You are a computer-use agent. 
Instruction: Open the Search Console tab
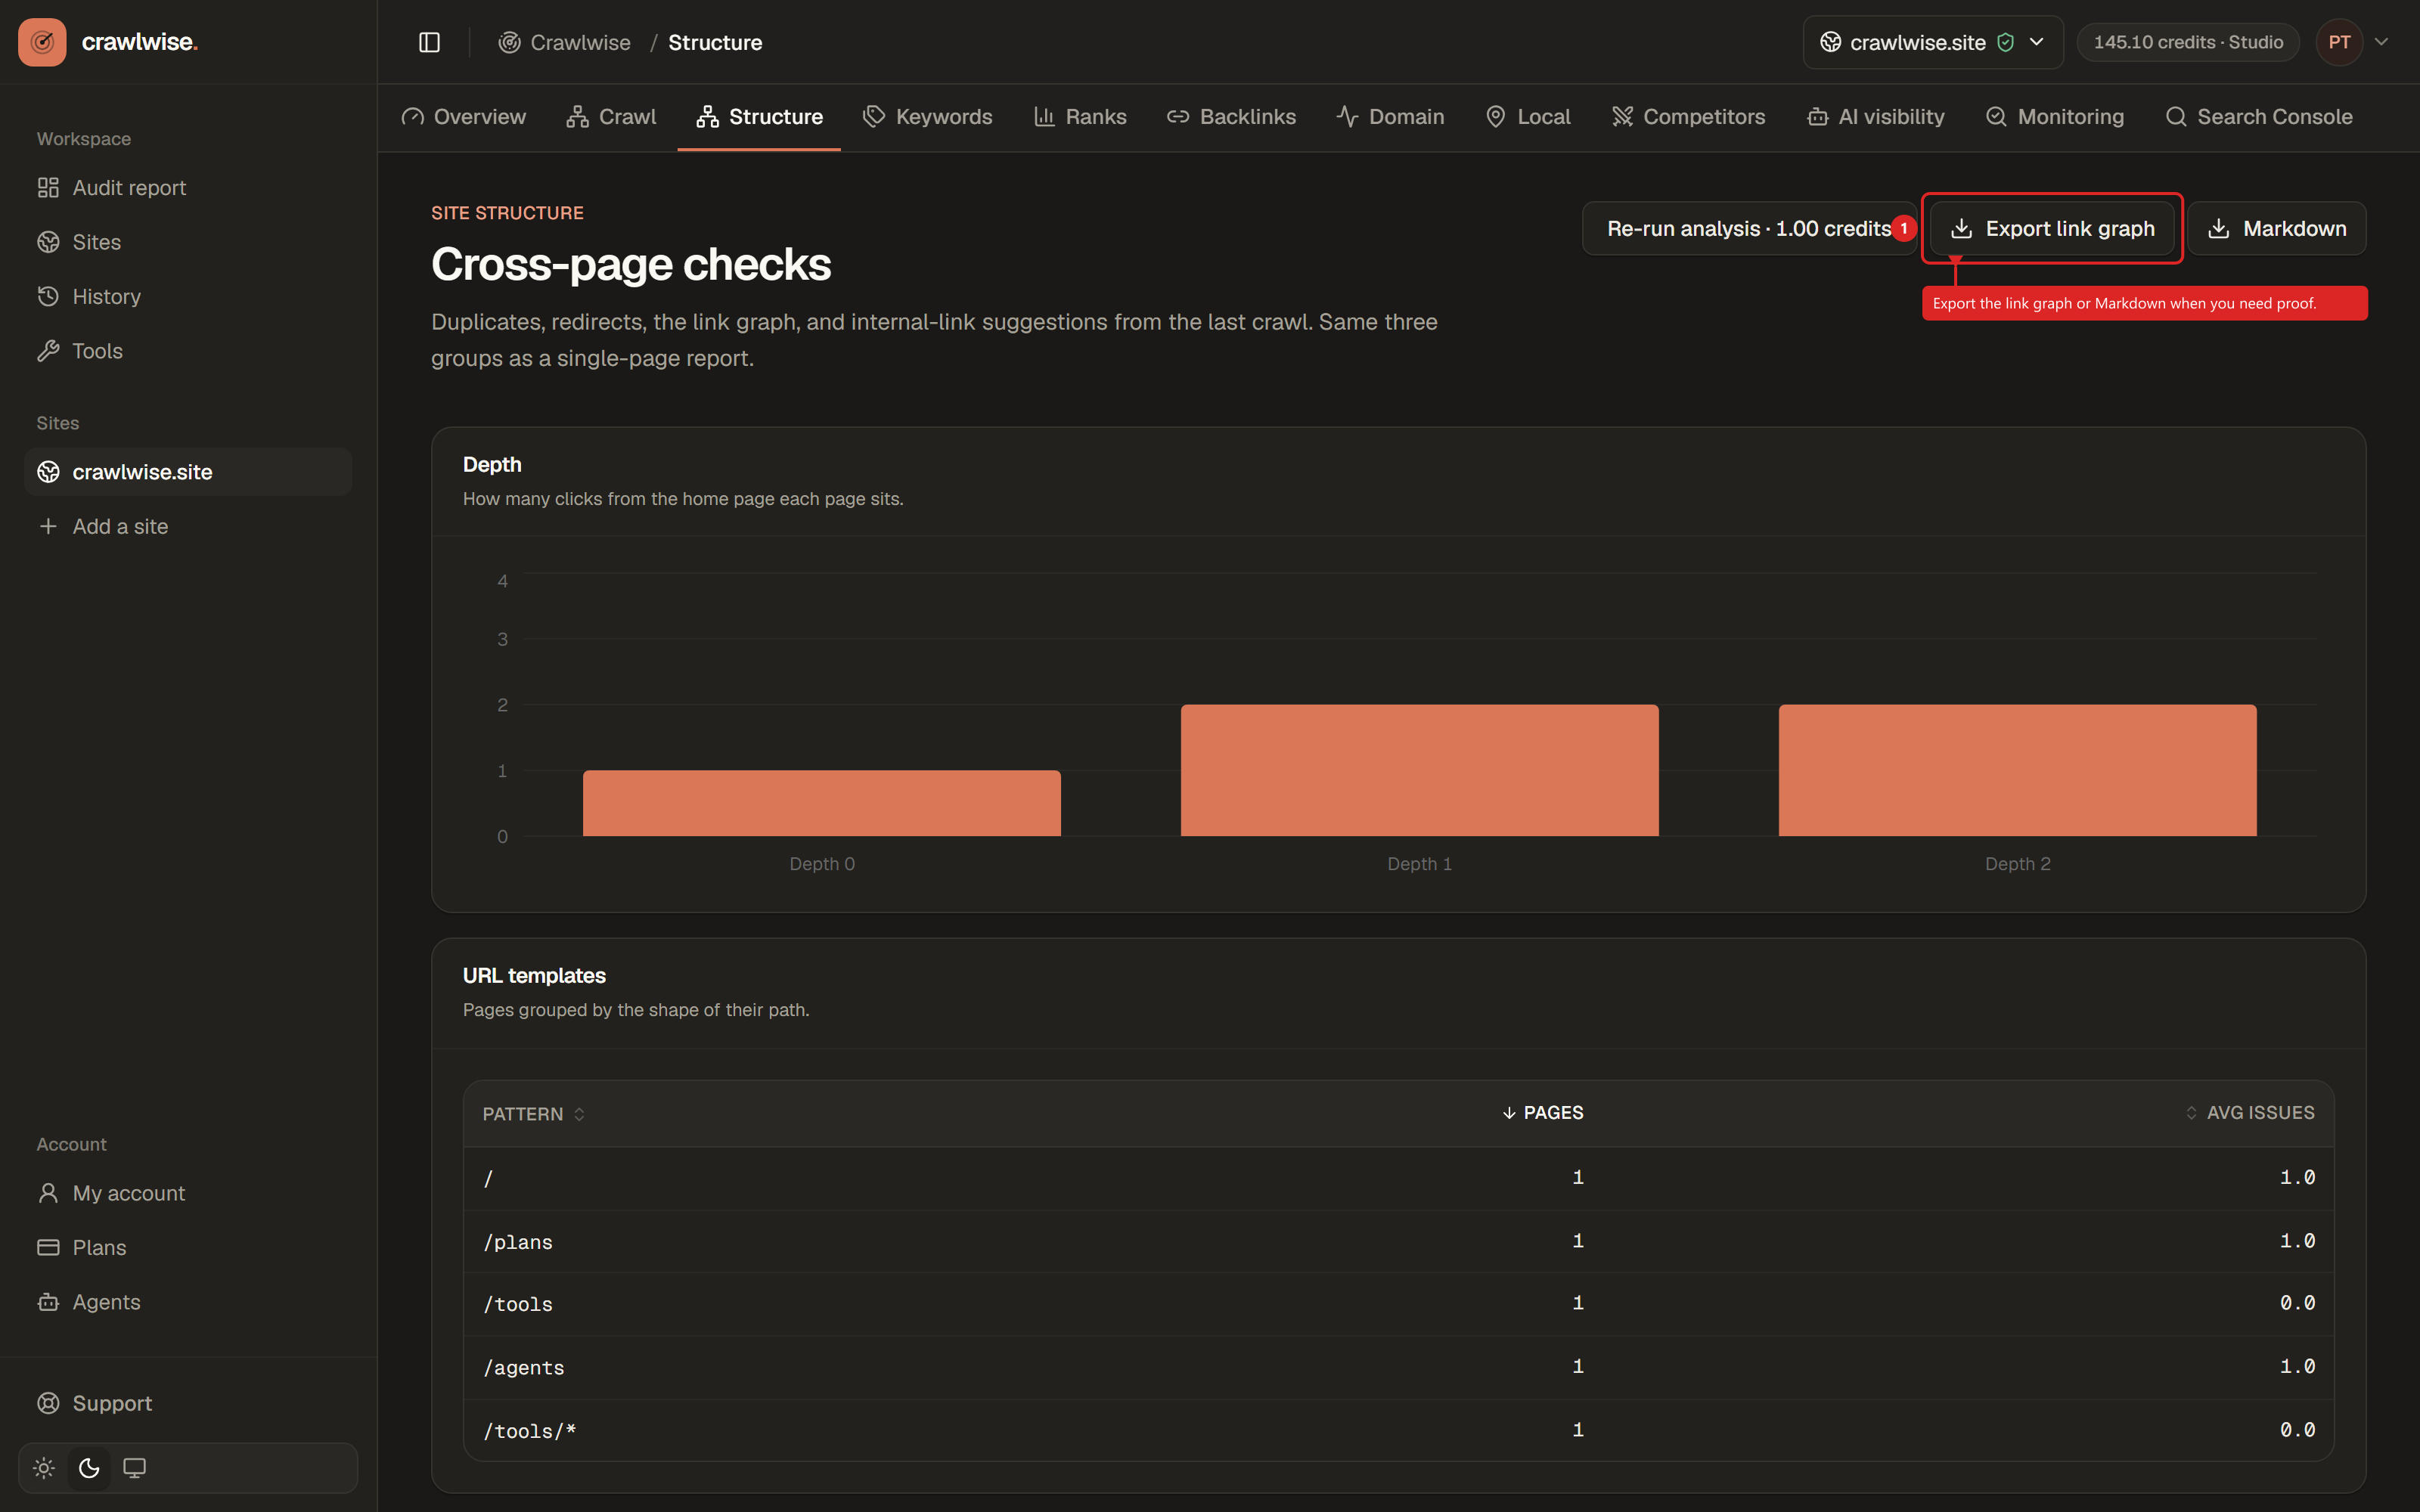(2259, 117)
